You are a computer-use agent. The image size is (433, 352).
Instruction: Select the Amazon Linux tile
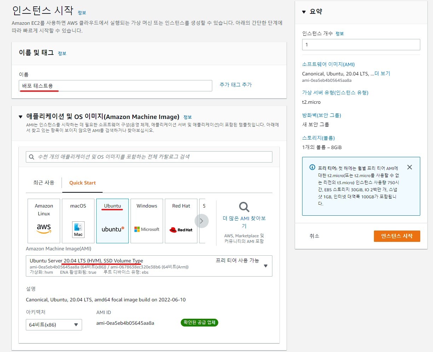tap(44, 221)
